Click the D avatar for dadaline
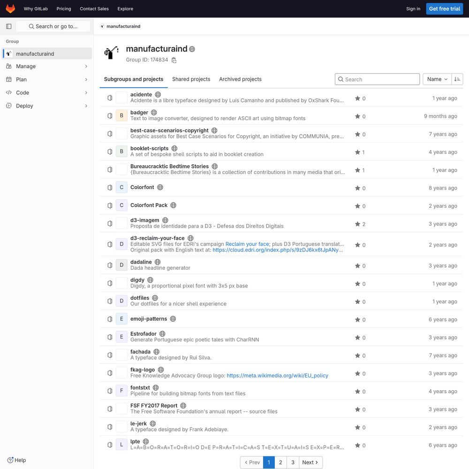This screenshot has width=469, height=469. point(121,265)
